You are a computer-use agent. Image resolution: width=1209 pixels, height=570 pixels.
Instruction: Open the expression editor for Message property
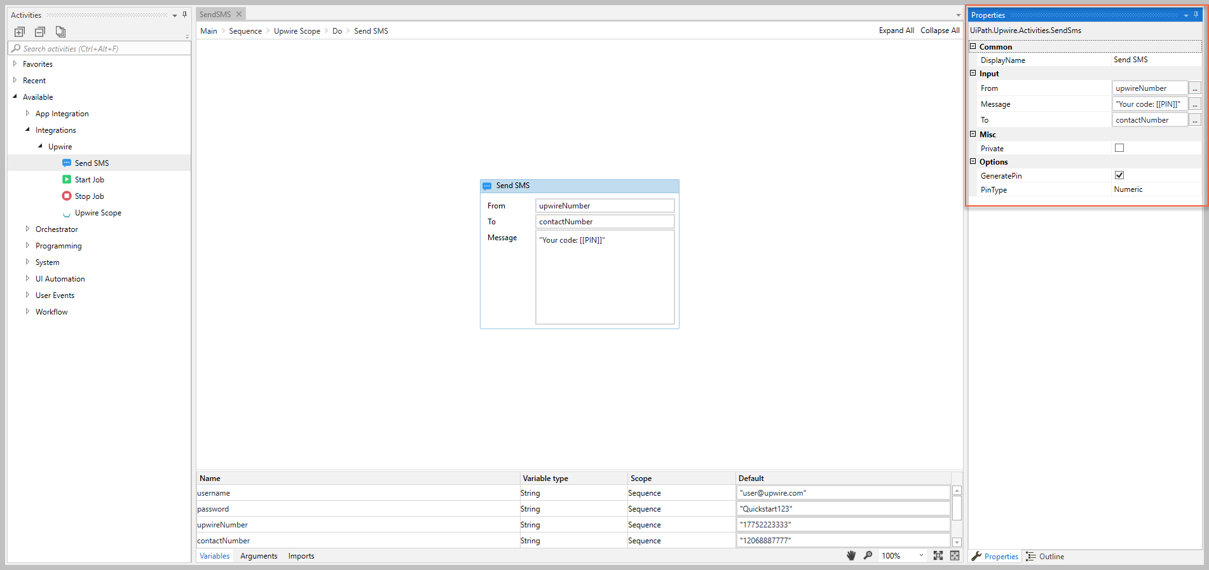pyautogui.click(x=1195, y=104)
